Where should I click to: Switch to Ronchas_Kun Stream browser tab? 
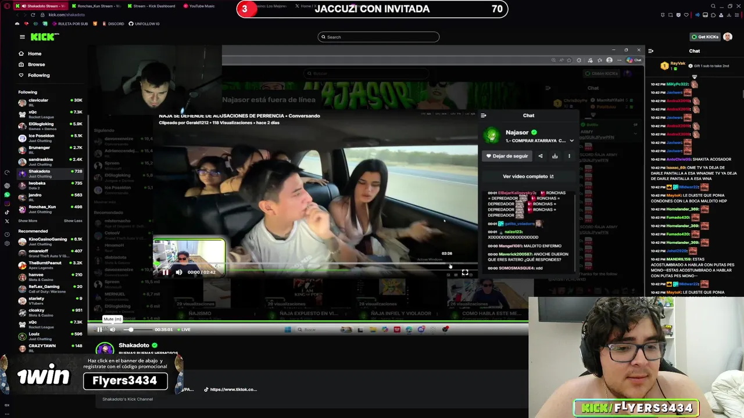pos(96,6)
